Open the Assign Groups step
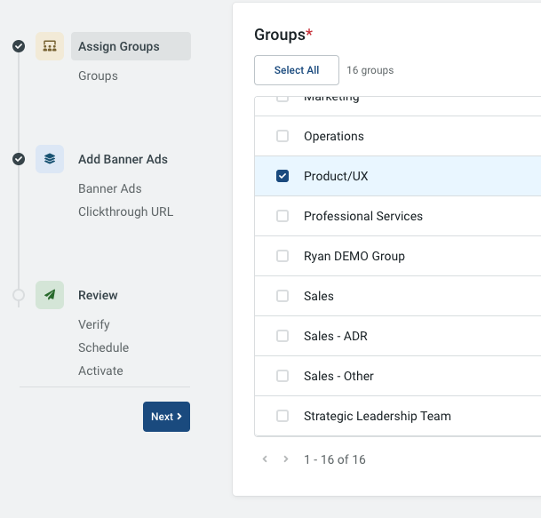541x518 pixels. tap(131, 46)
